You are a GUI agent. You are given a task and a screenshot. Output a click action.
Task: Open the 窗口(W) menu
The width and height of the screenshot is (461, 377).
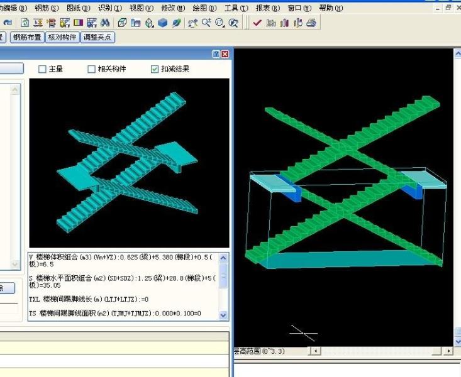pos(299,8)
